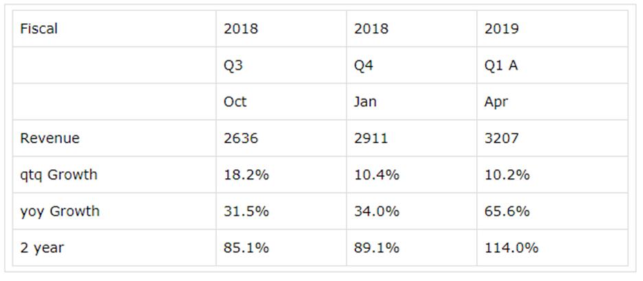
Task: Select the 34.0% yoy growth cell
Action: point(377,211)
